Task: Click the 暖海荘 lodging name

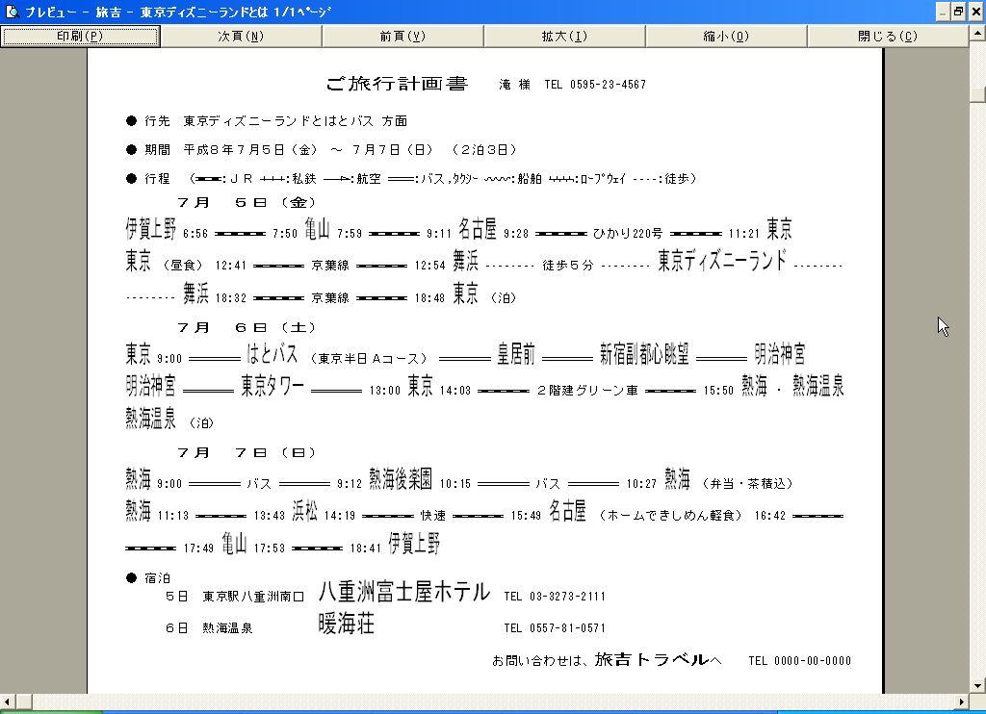Action: 346,625
